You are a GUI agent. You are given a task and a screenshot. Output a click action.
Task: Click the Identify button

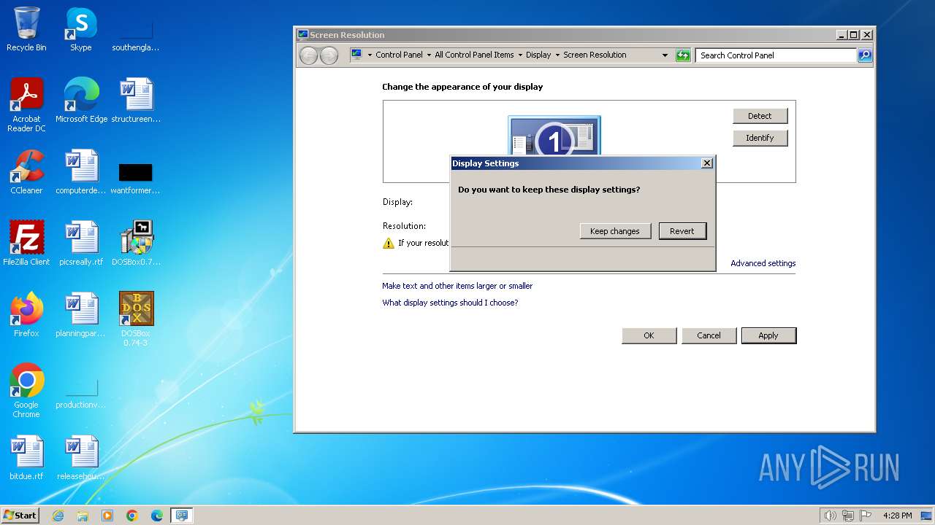[x=760, y=138]
